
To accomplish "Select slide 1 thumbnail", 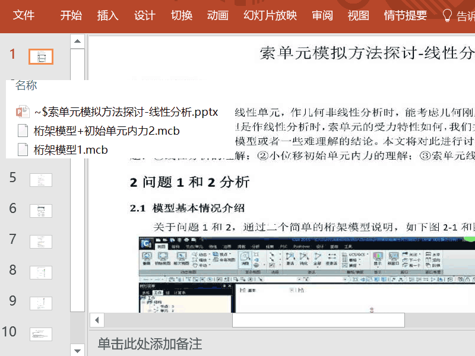I will pos(41,56).
